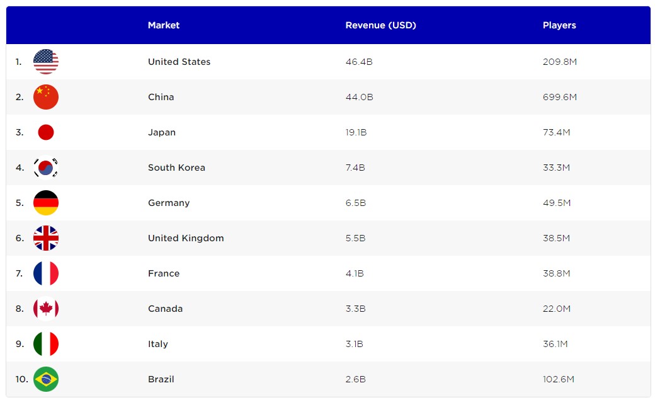
Task: Click the Italy flag icon
Action: (x=46, y=344)
